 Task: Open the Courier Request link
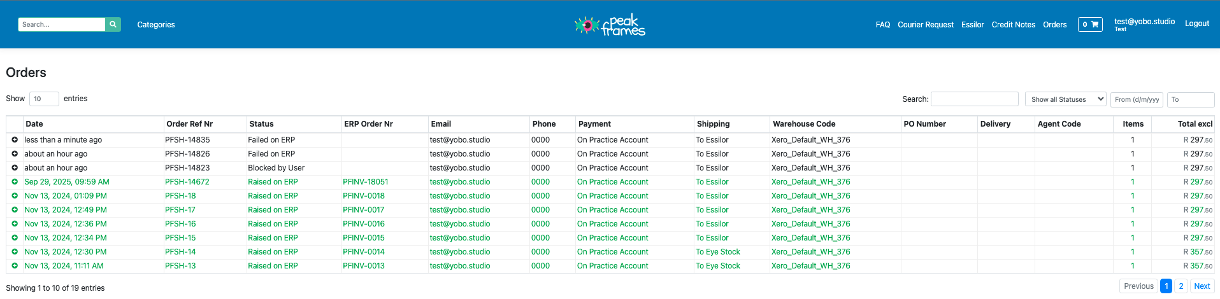click(926, 25)
